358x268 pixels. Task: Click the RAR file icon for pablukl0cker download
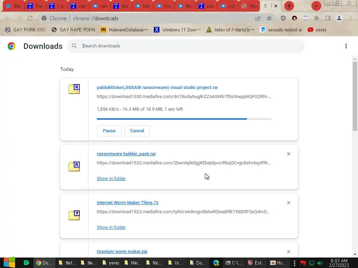74,89
